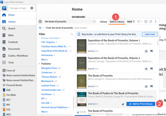Click the Guides / Workflows icon

coord(4,56)
